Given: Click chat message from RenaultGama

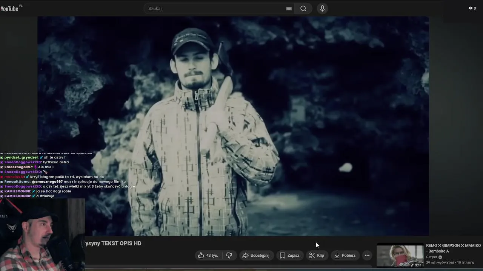Looking at the screenshot, I should click(x=65, y=181).
